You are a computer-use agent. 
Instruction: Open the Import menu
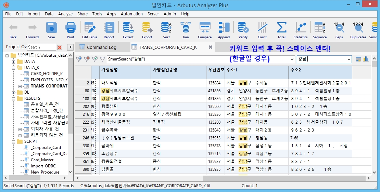pos(34,14)
